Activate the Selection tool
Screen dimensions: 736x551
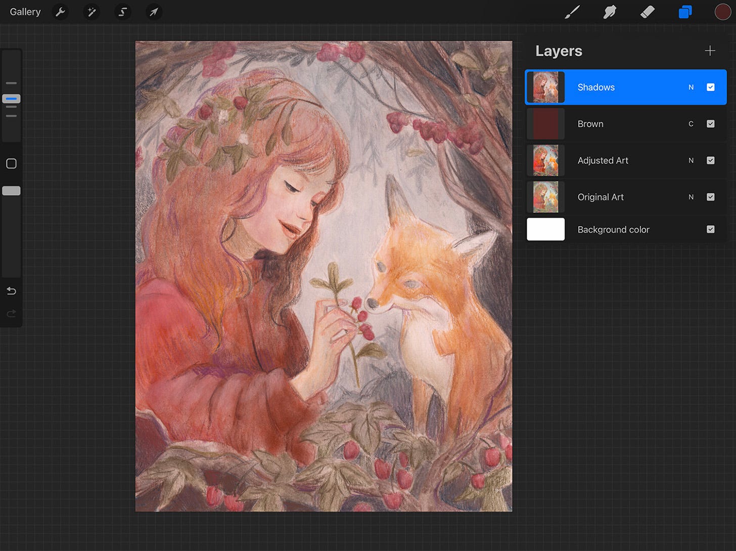pos(123,12)
